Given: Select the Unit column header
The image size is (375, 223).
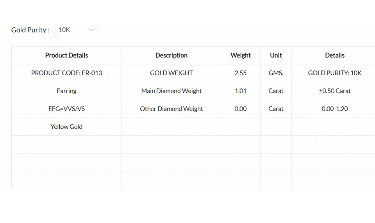Looking at the screenshot, I should click(276, 56).
